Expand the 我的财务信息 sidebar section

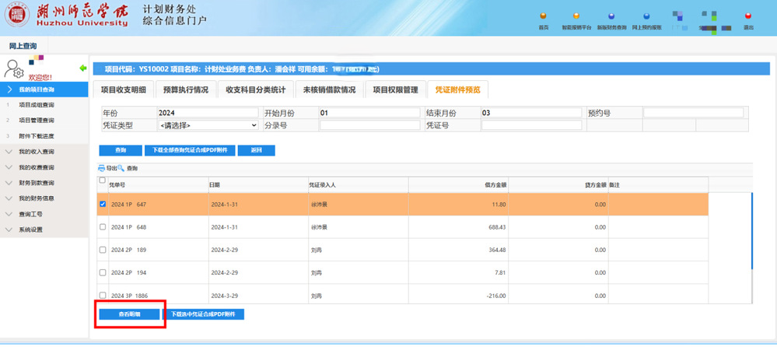(44, 198)
